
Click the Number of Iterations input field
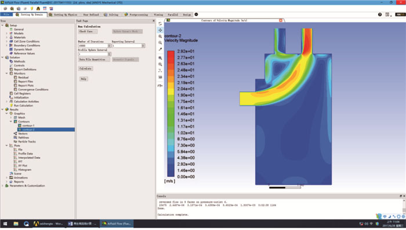click(93, 46)
